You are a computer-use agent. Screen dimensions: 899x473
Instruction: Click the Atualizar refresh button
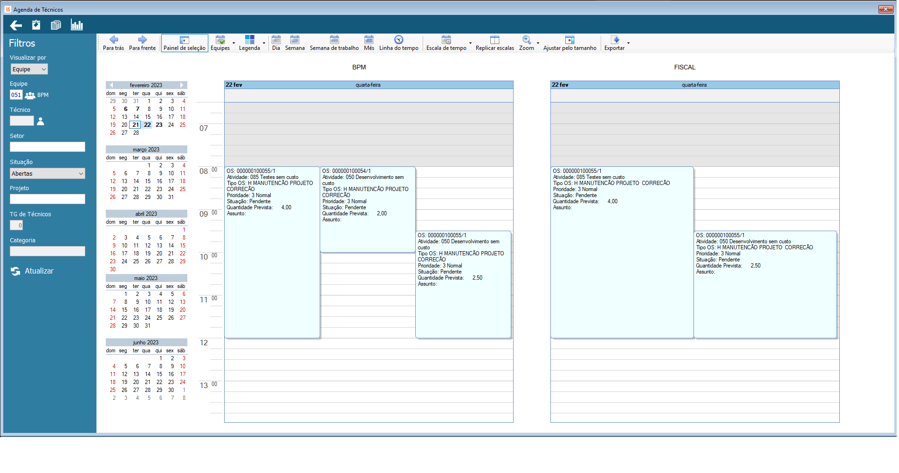point(32,271)
